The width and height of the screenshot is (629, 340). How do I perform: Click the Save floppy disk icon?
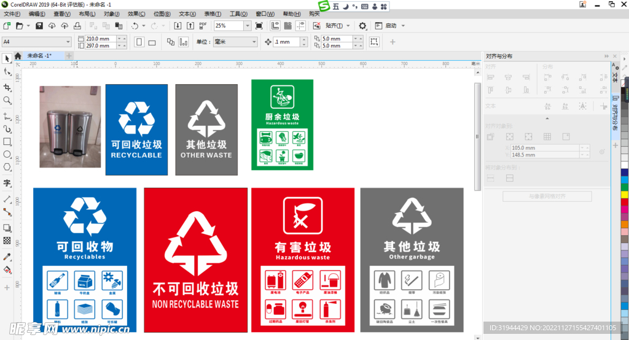[x=39, y=26]
